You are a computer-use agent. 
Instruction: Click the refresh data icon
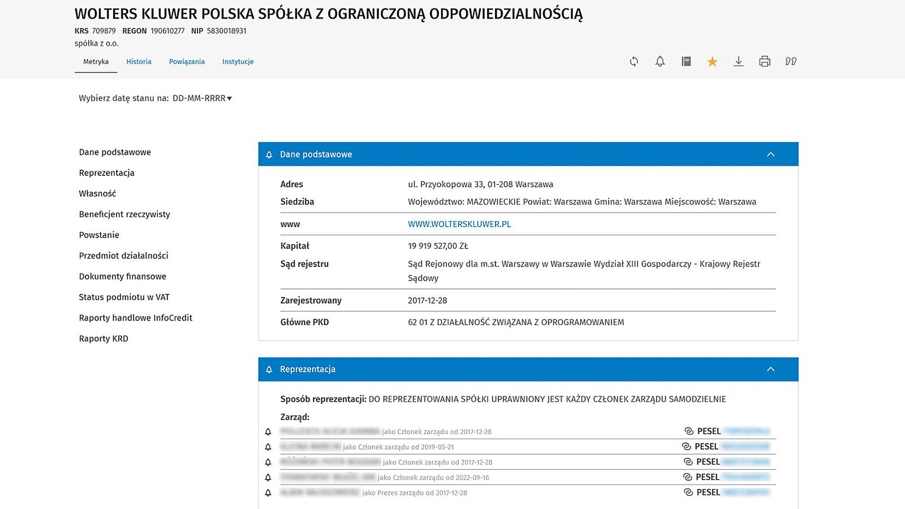point(634,62)
